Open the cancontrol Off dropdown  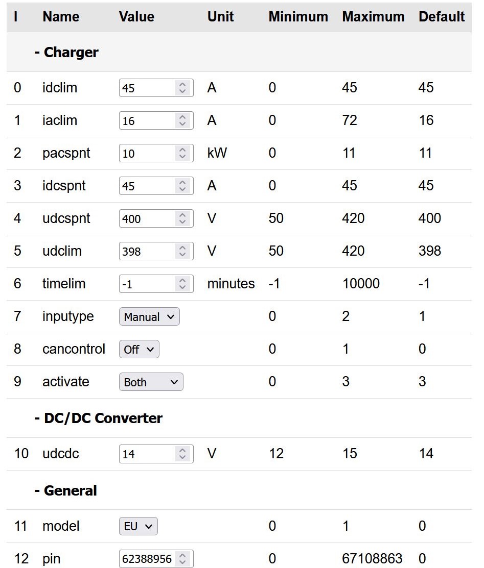coord(139,349)
